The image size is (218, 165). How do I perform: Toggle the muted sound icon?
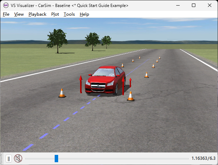18,159
